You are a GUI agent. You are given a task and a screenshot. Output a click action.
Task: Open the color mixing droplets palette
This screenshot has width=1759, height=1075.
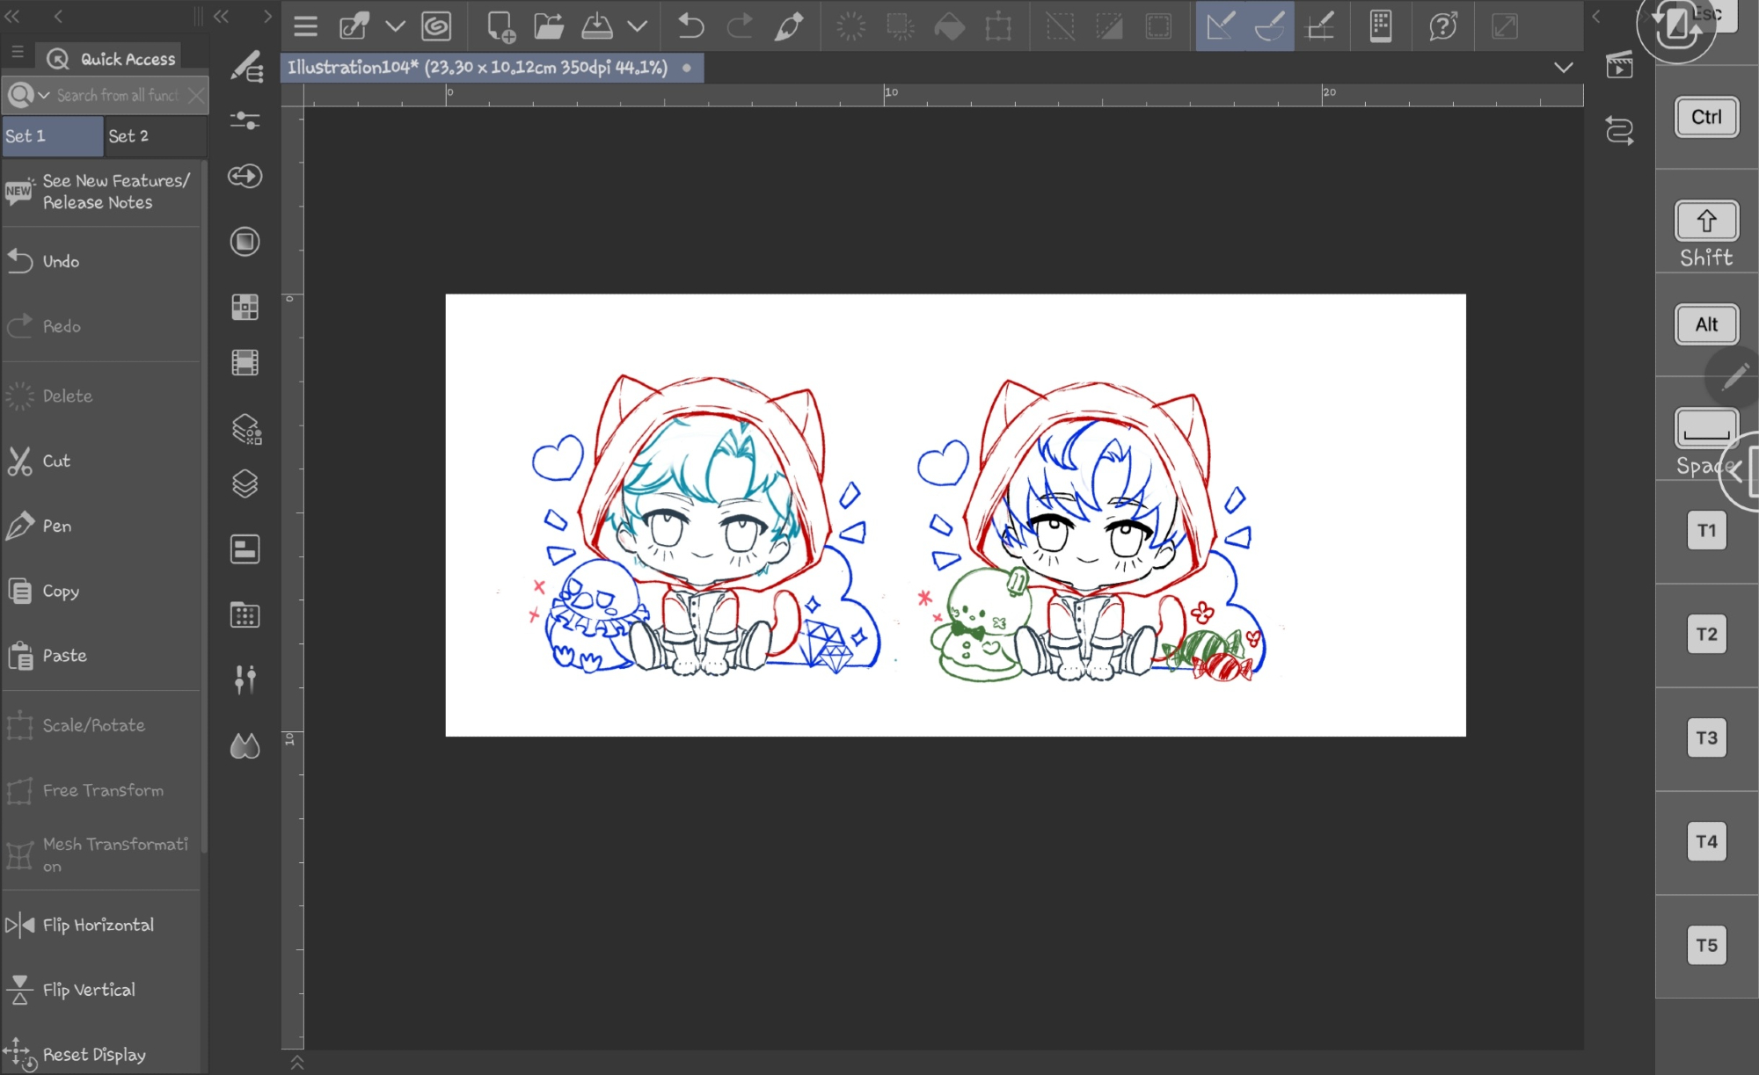click(245, 746)
